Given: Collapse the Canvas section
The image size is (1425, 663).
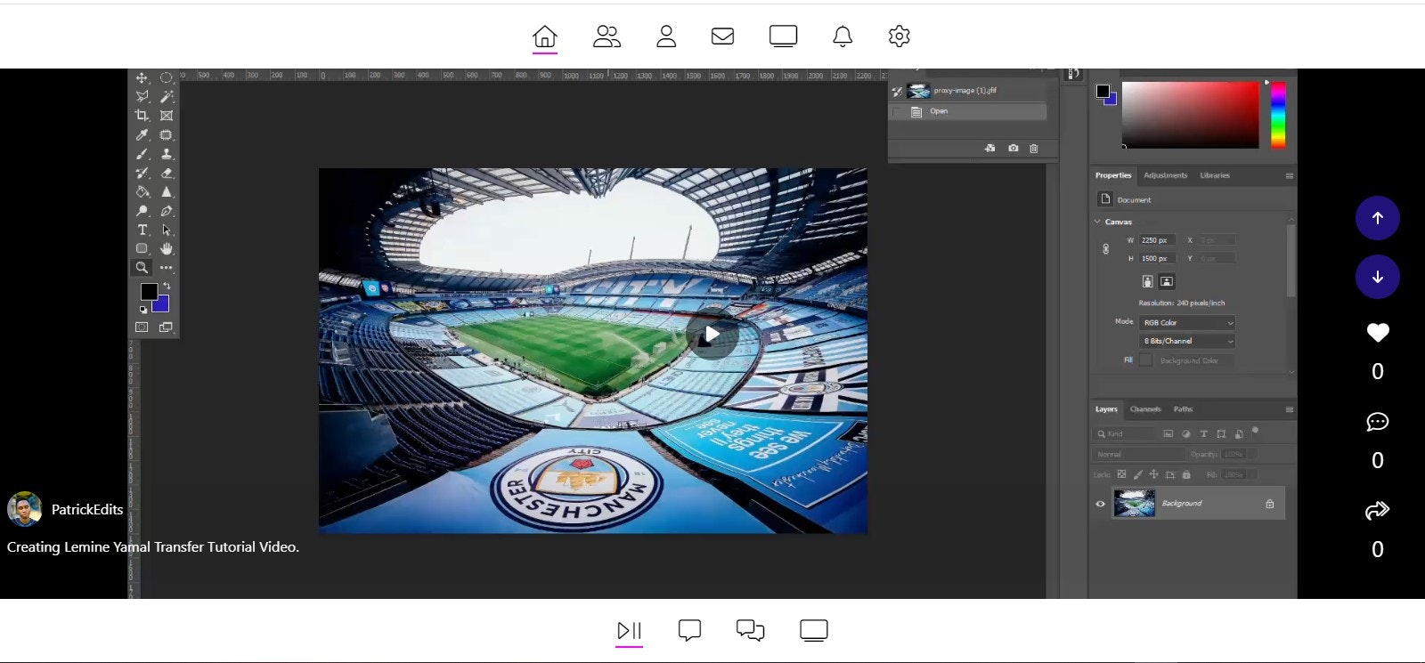Looking at the screenshot, I should tap(1097, 222).
